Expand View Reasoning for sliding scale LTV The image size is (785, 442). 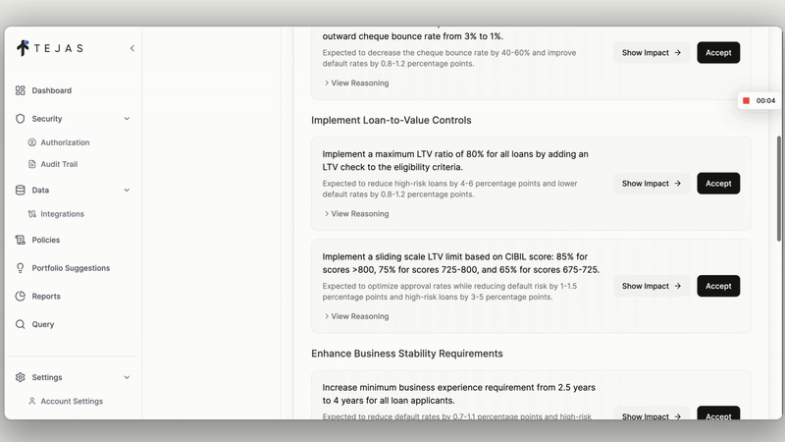click(x=356, y=316)
